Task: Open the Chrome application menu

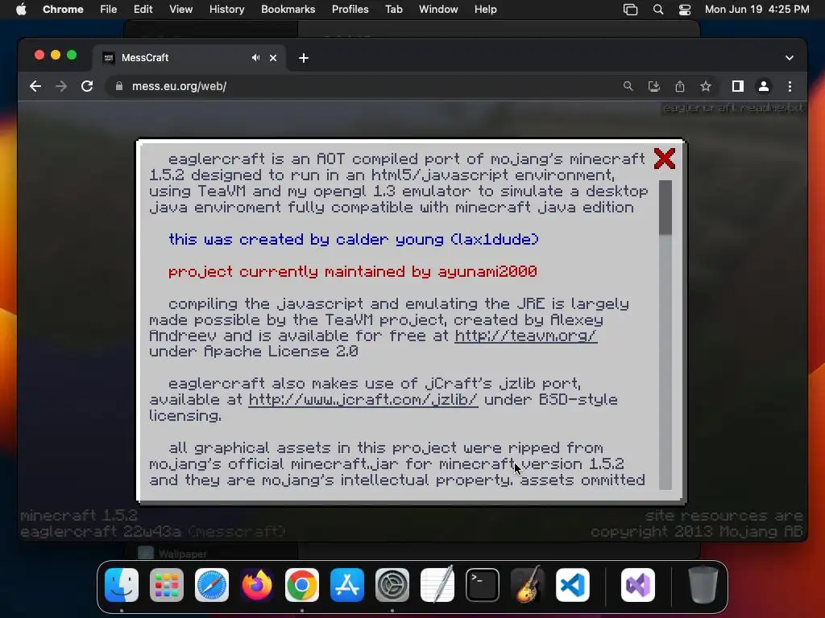Action: [x=63, y=10]
